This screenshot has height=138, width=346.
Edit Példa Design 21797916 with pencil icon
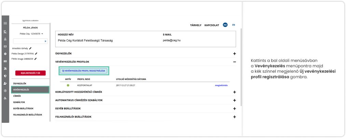36,54
